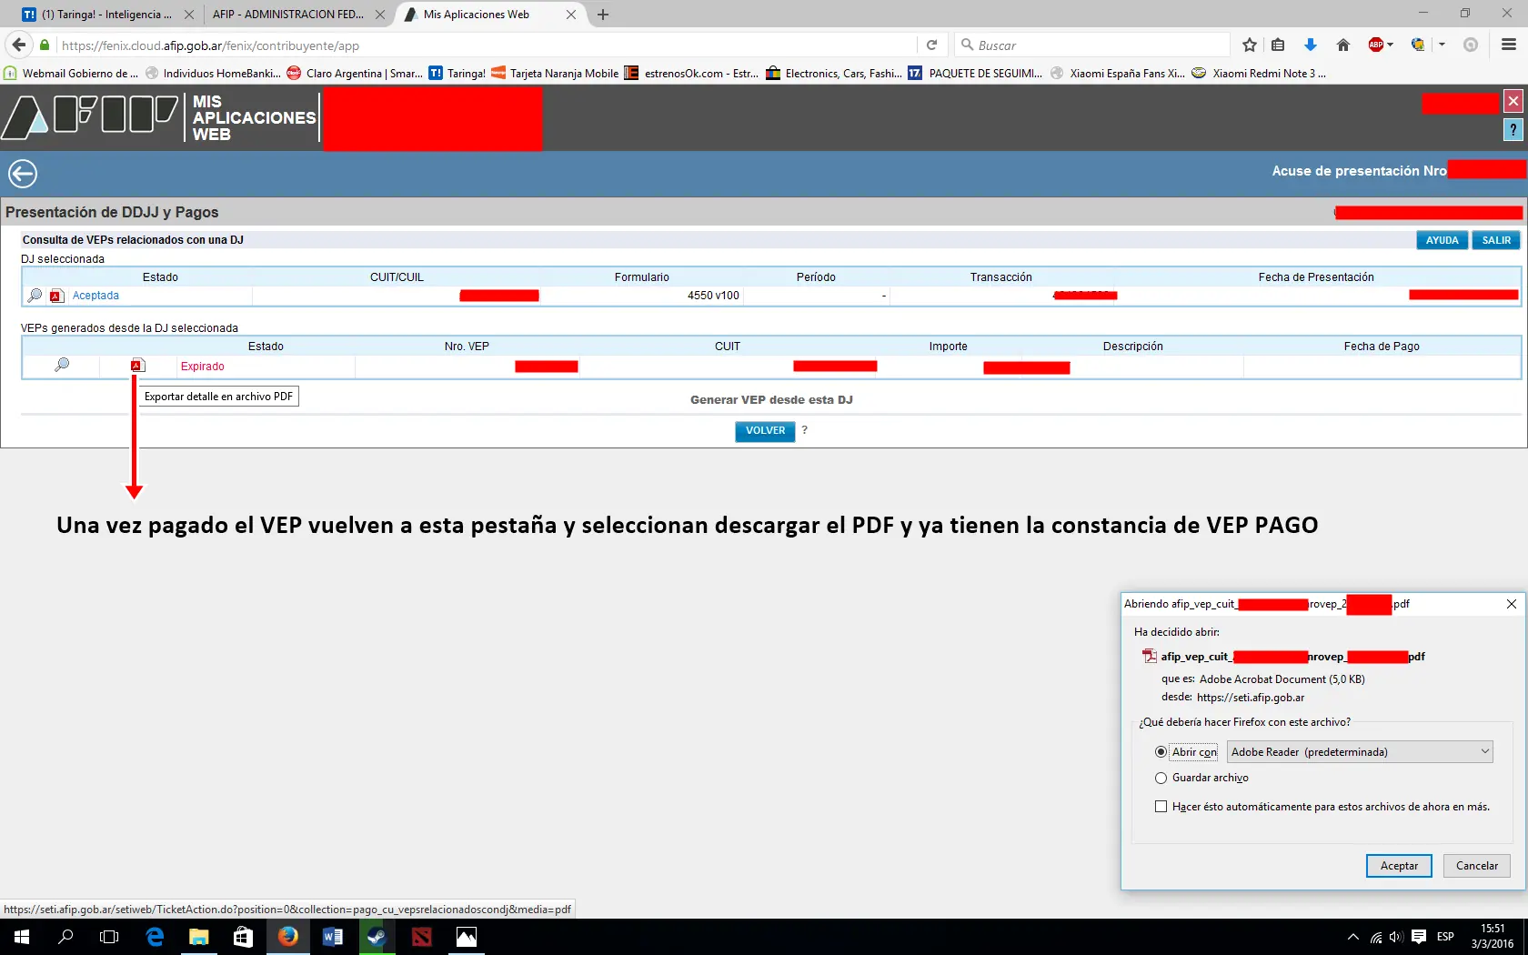
Task: Click the Adblock Plus ABP icon
Action: point(1376,45)
